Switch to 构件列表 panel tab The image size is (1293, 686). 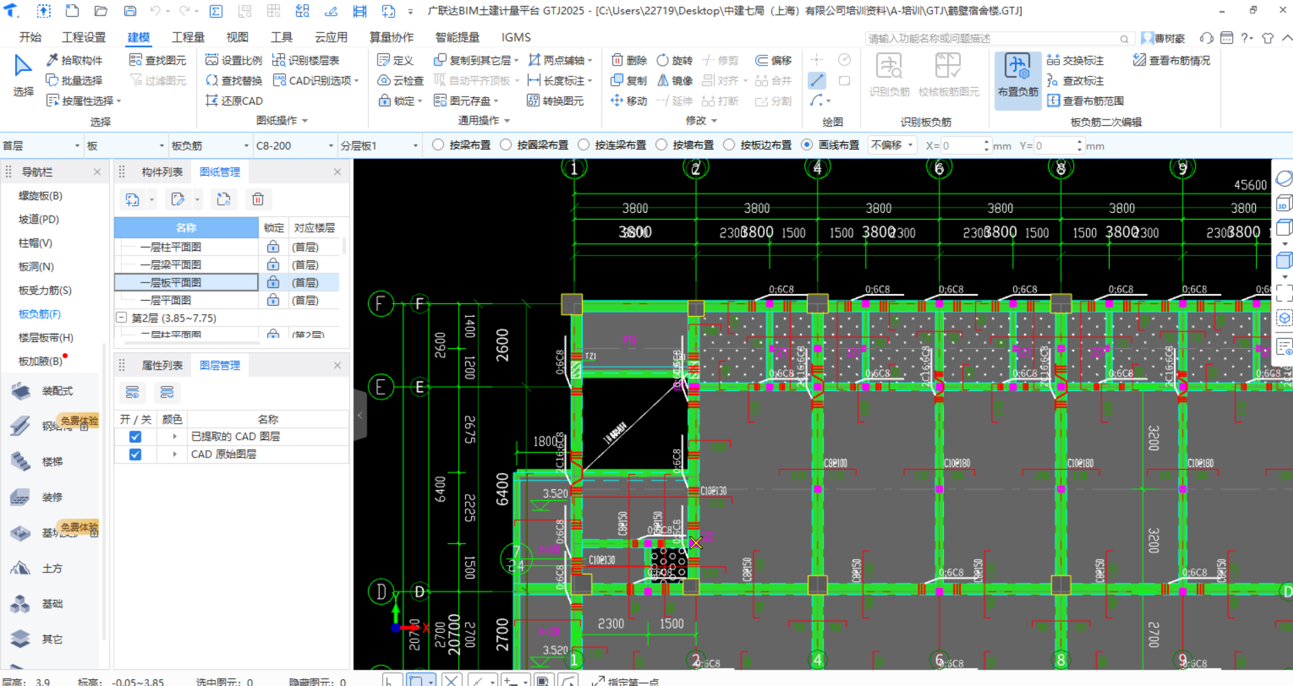[162, 172]
